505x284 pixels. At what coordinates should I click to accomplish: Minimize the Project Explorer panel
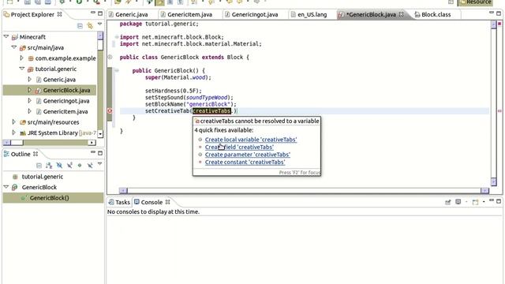point(93,13)
